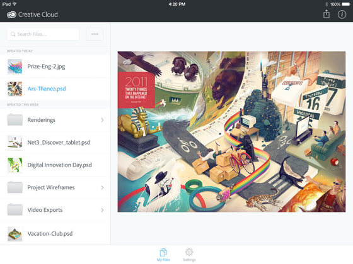Click the magnifier icon in search box
The image size is (353, 264).
pos(13,34)
